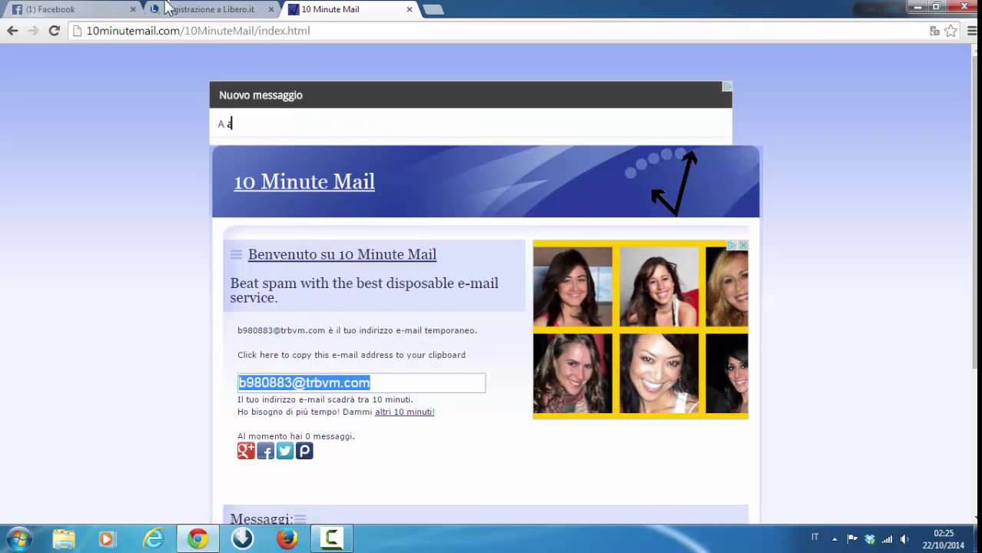Close the 10 Minute Mail tab
The width and height of the screenshot is (982, 553).
[409, 9]
